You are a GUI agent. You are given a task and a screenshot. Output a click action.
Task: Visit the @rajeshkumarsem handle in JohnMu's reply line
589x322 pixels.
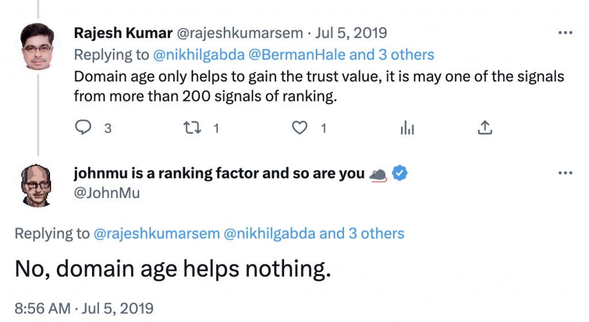coord(156,234)
